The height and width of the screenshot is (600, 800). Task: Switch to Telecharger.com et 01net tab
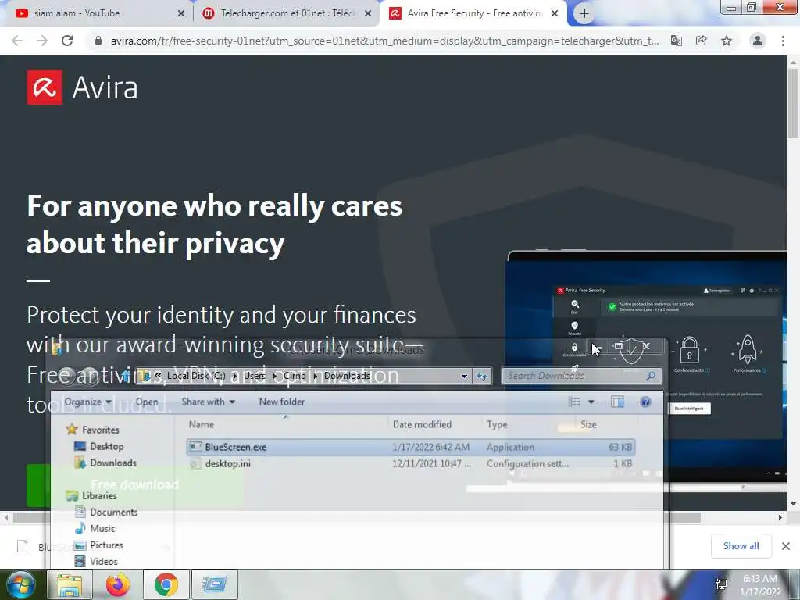[287, 13]
